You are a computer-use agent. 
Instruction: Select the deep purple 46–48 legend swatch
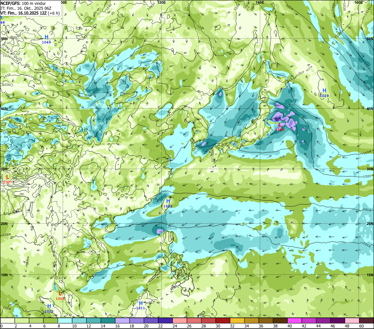(x=338, y=320)
